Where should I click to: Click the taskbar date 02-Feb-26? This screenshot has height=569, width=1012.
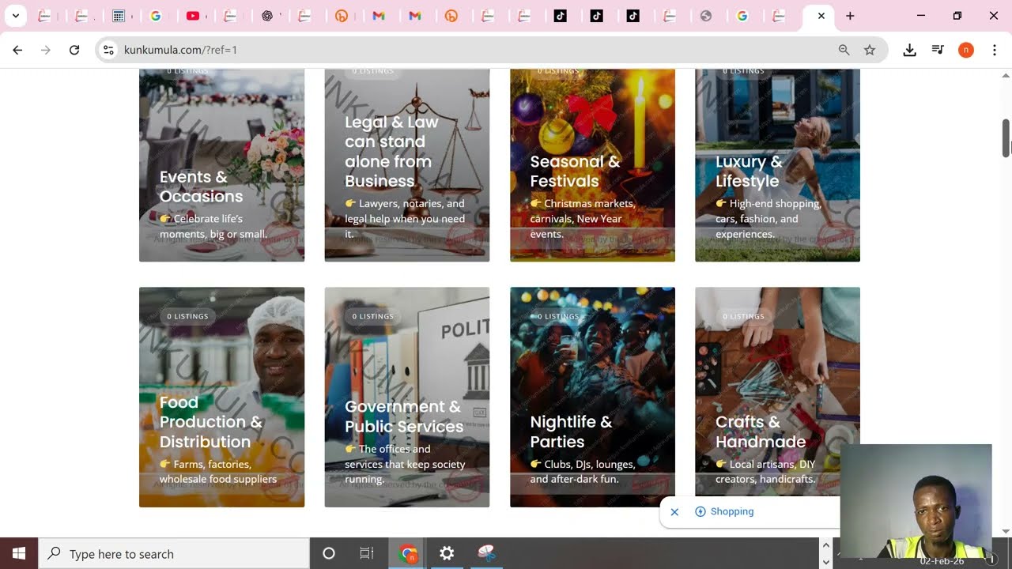click(942, 561)
